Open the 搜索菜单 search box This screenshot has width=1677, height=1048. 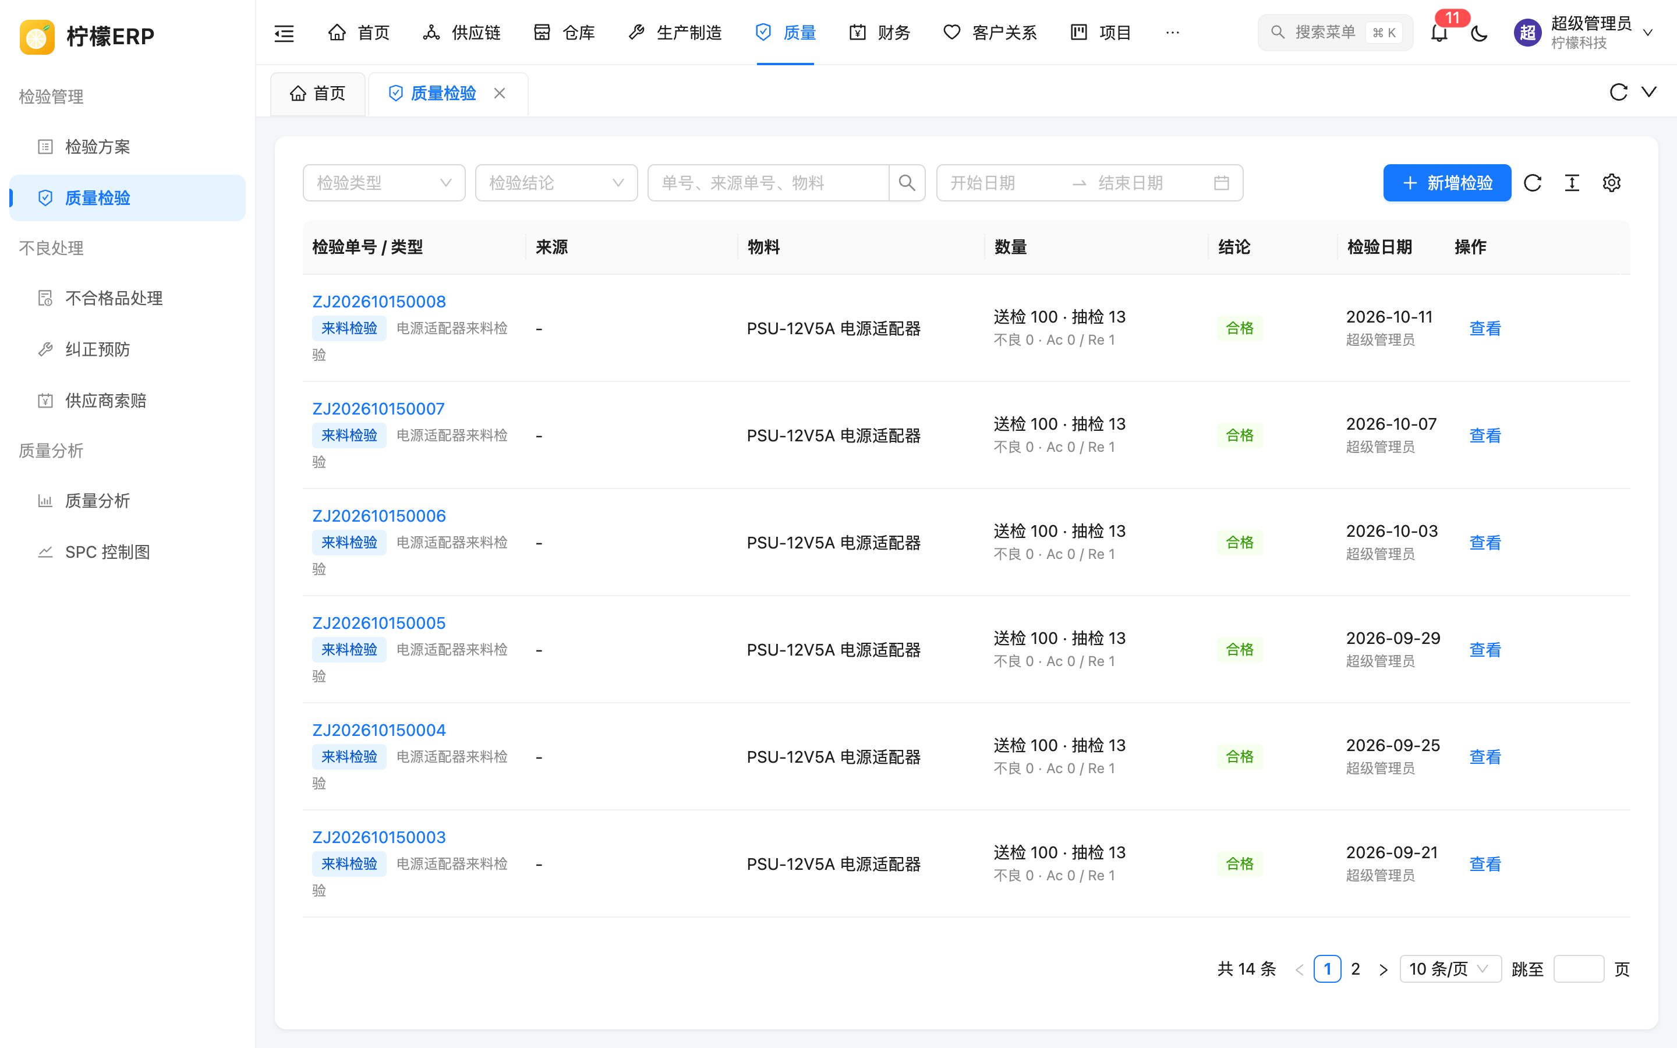[1335, 33]
